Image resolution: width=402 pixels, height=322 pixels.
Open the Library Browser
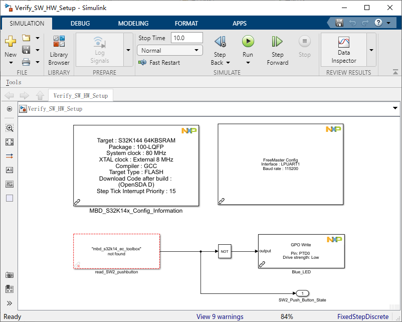pyautogui.click(x=59, y=50)
